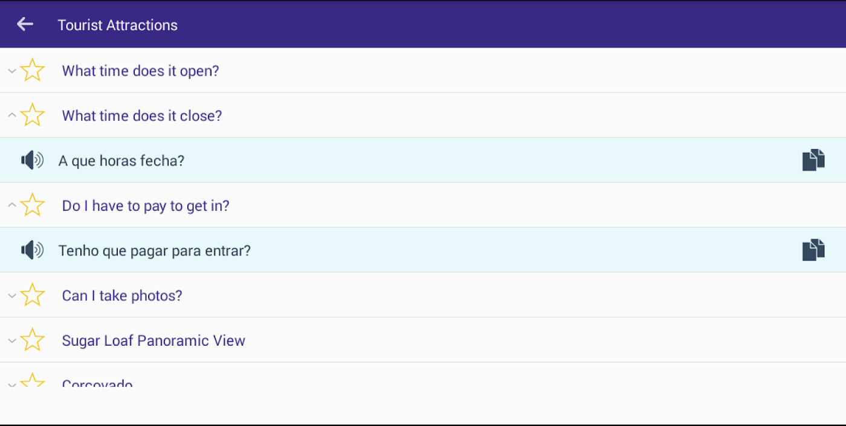Click the 'Tourist Attractions' header title
Image resolution: width=846 pixels, height=426 pixels.
118,25
